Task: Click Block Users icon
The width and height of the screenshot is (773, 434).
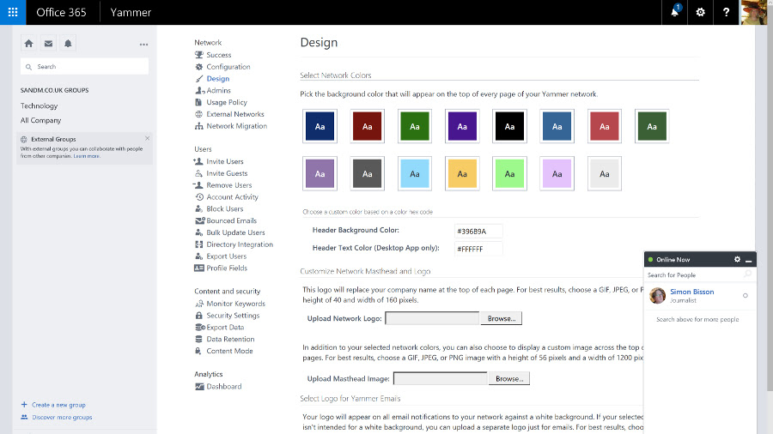Action: 198,208
